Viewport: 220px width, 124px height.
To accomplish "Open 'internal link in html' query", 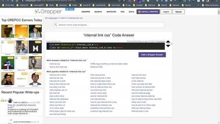I will point(58,75).
